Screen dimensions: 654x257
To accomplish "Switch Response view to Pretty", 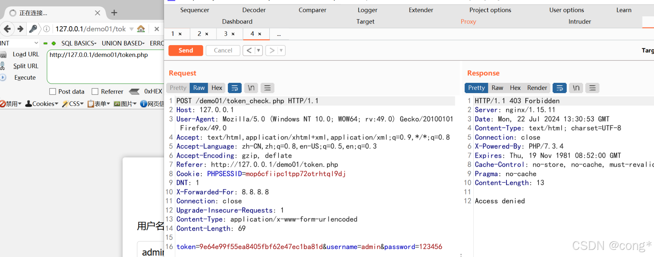I will pos(476,88).
